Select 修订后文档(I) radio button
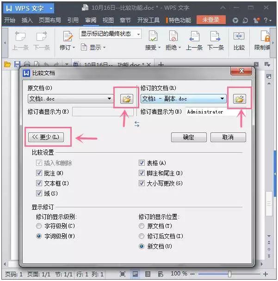This screenshot has height=281, width=278. coord(142,236)
